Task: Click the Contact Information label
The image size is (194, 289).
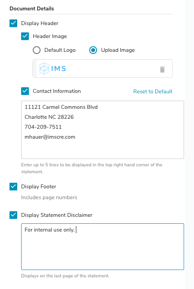Action: (57, 91)
